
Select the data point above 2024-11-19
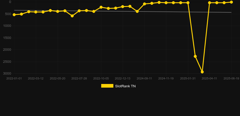[x=166, y=3]
